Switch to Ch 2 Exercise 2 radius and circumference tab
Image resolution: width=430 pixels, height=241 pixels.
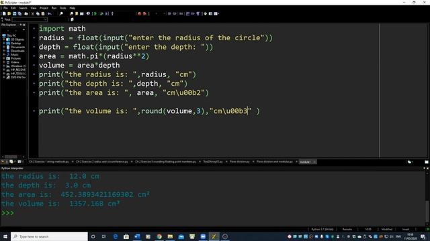(101, 162)
